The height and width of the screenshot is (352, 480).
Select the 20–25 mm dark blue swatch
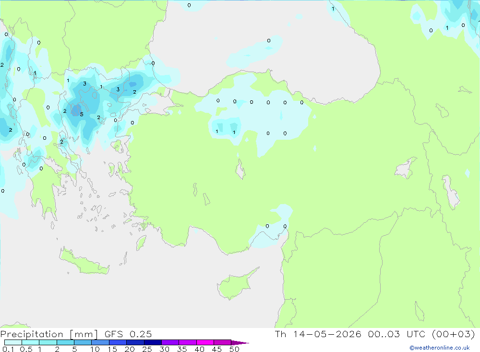(x=135, y=342)
